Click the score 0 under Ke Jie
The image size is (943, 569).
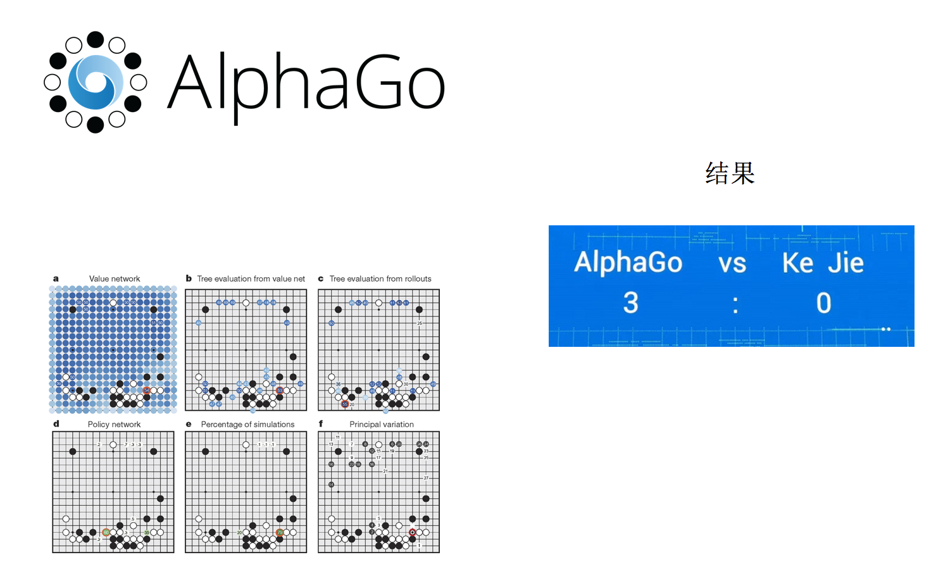tap(823, 303)
